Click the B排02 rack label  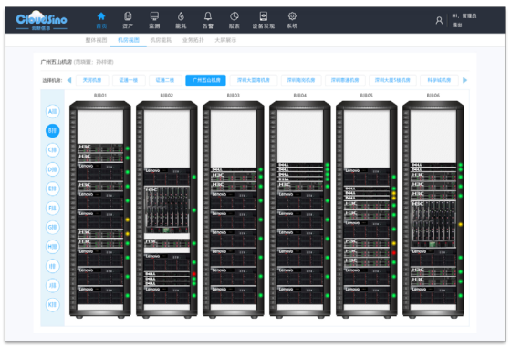(166, 96)
